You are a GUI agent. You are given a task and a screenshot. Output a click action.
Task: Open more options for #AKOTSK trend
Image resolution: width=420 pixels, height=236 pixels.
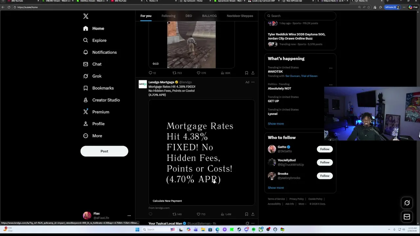331,68
